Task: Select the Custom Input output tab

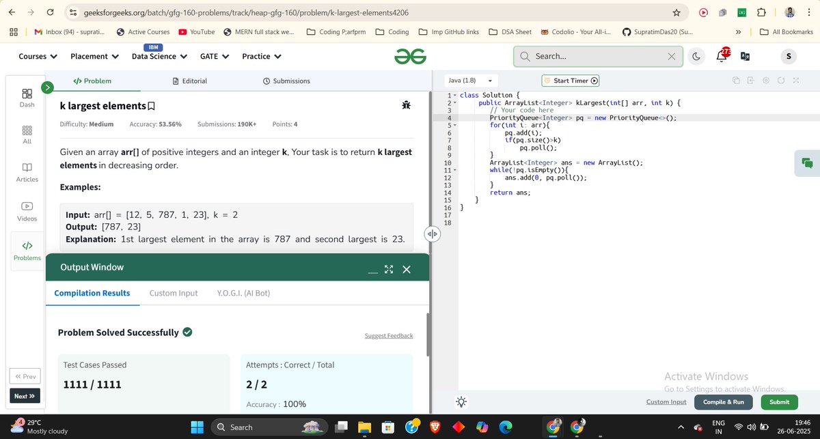Action: (x=174, y=293)
